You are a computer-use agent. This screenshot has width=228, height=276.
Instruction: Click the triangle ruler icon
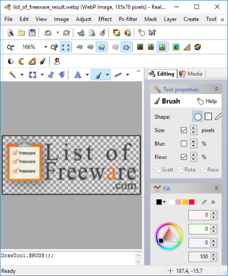(187, 47)
